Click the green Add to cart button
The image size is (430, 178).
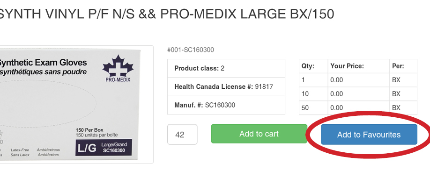259,134
